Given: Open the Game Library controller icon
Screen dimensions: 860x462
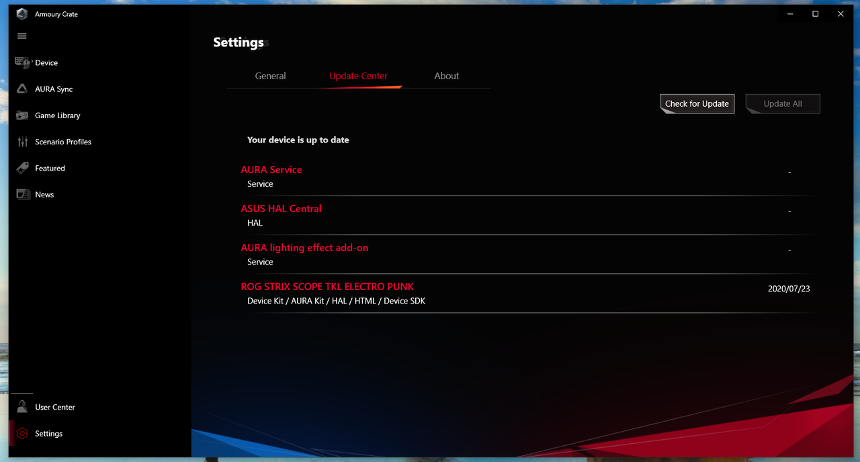Looking at the screenshot, I should tap(22, 115).
